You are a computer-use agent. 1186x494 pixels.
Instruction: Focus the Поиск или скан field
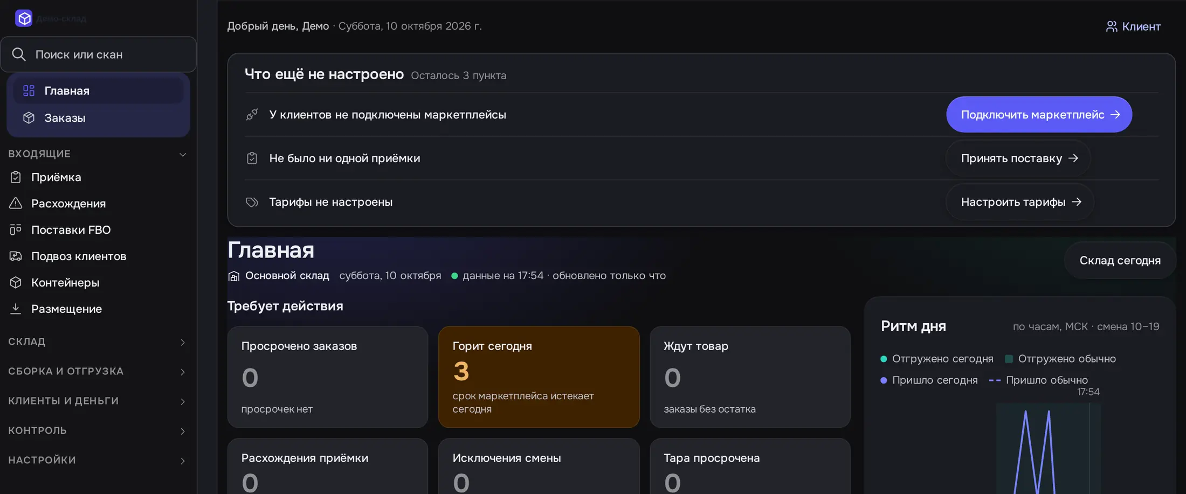point(99,54)
